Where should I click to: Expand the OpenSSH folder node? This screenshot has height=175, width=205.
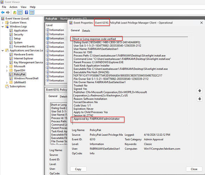[x=7, y=70]
